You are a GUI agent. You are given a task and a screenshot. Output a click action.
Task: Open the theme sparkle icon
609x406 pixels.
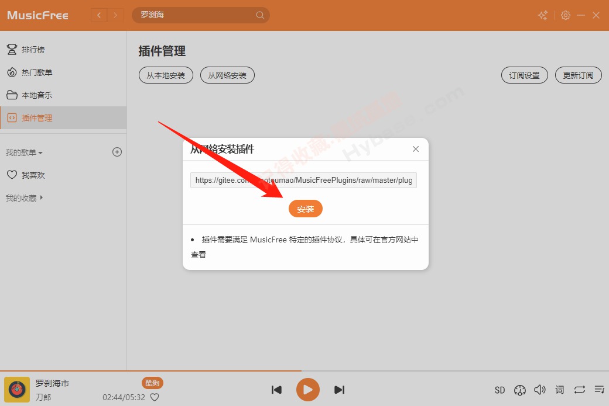tap(543, 15)
